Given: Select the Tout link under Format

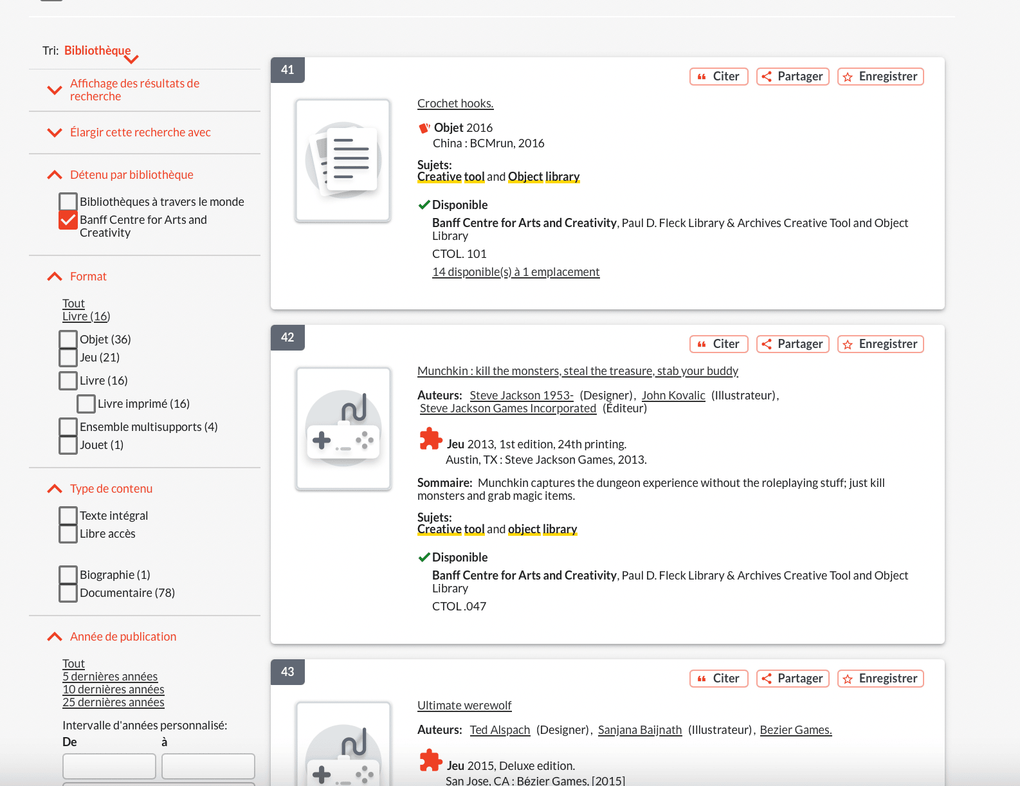Looking at the screenshot, I should (x=73, y=304).
